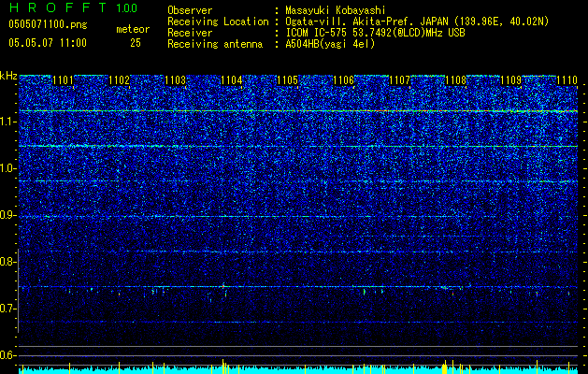588x374 pixels.
Task: Click the 0.9 frequency axis label
Action: pos(7,215)
